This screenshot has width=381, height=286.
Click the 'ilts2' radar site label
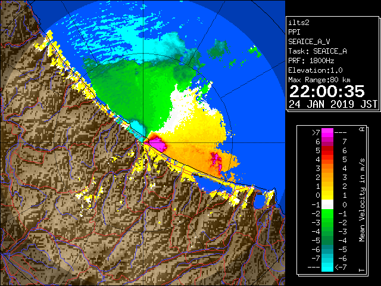click(x=299, y=23)
